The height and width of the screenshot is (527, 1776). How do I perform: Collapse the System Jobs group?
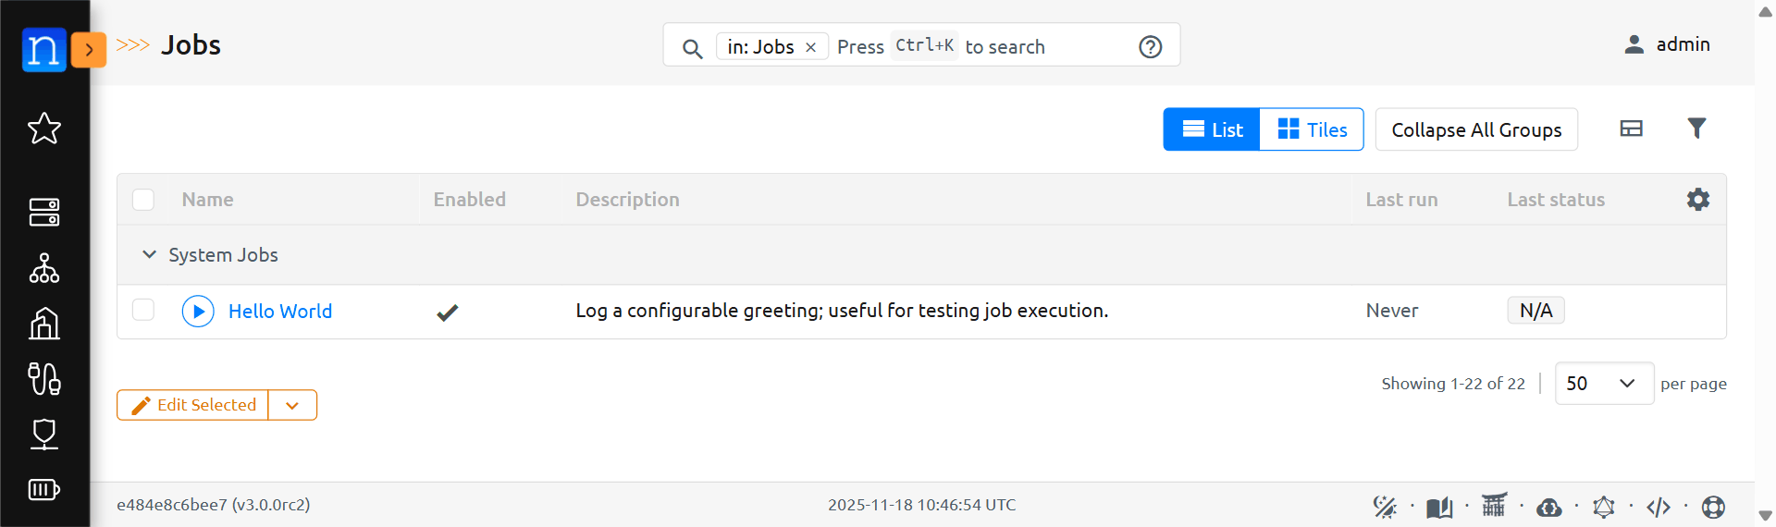tap(149, 254)
